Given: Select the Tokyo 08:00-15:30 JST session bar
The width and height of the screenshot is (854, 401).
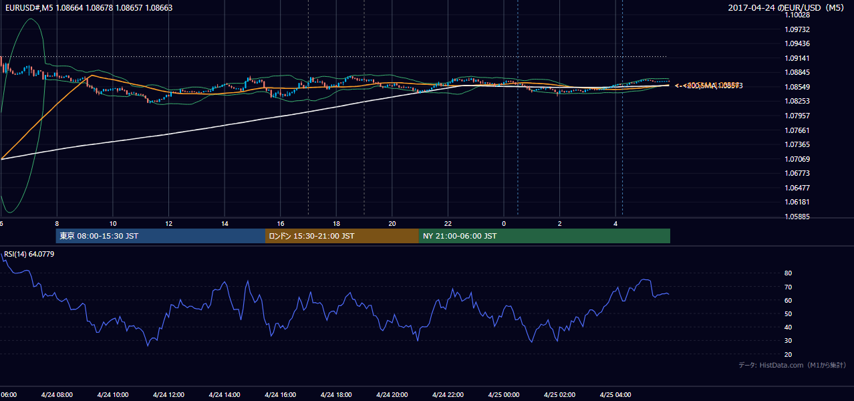Looking at the screenshot, I should coord(160,236).
